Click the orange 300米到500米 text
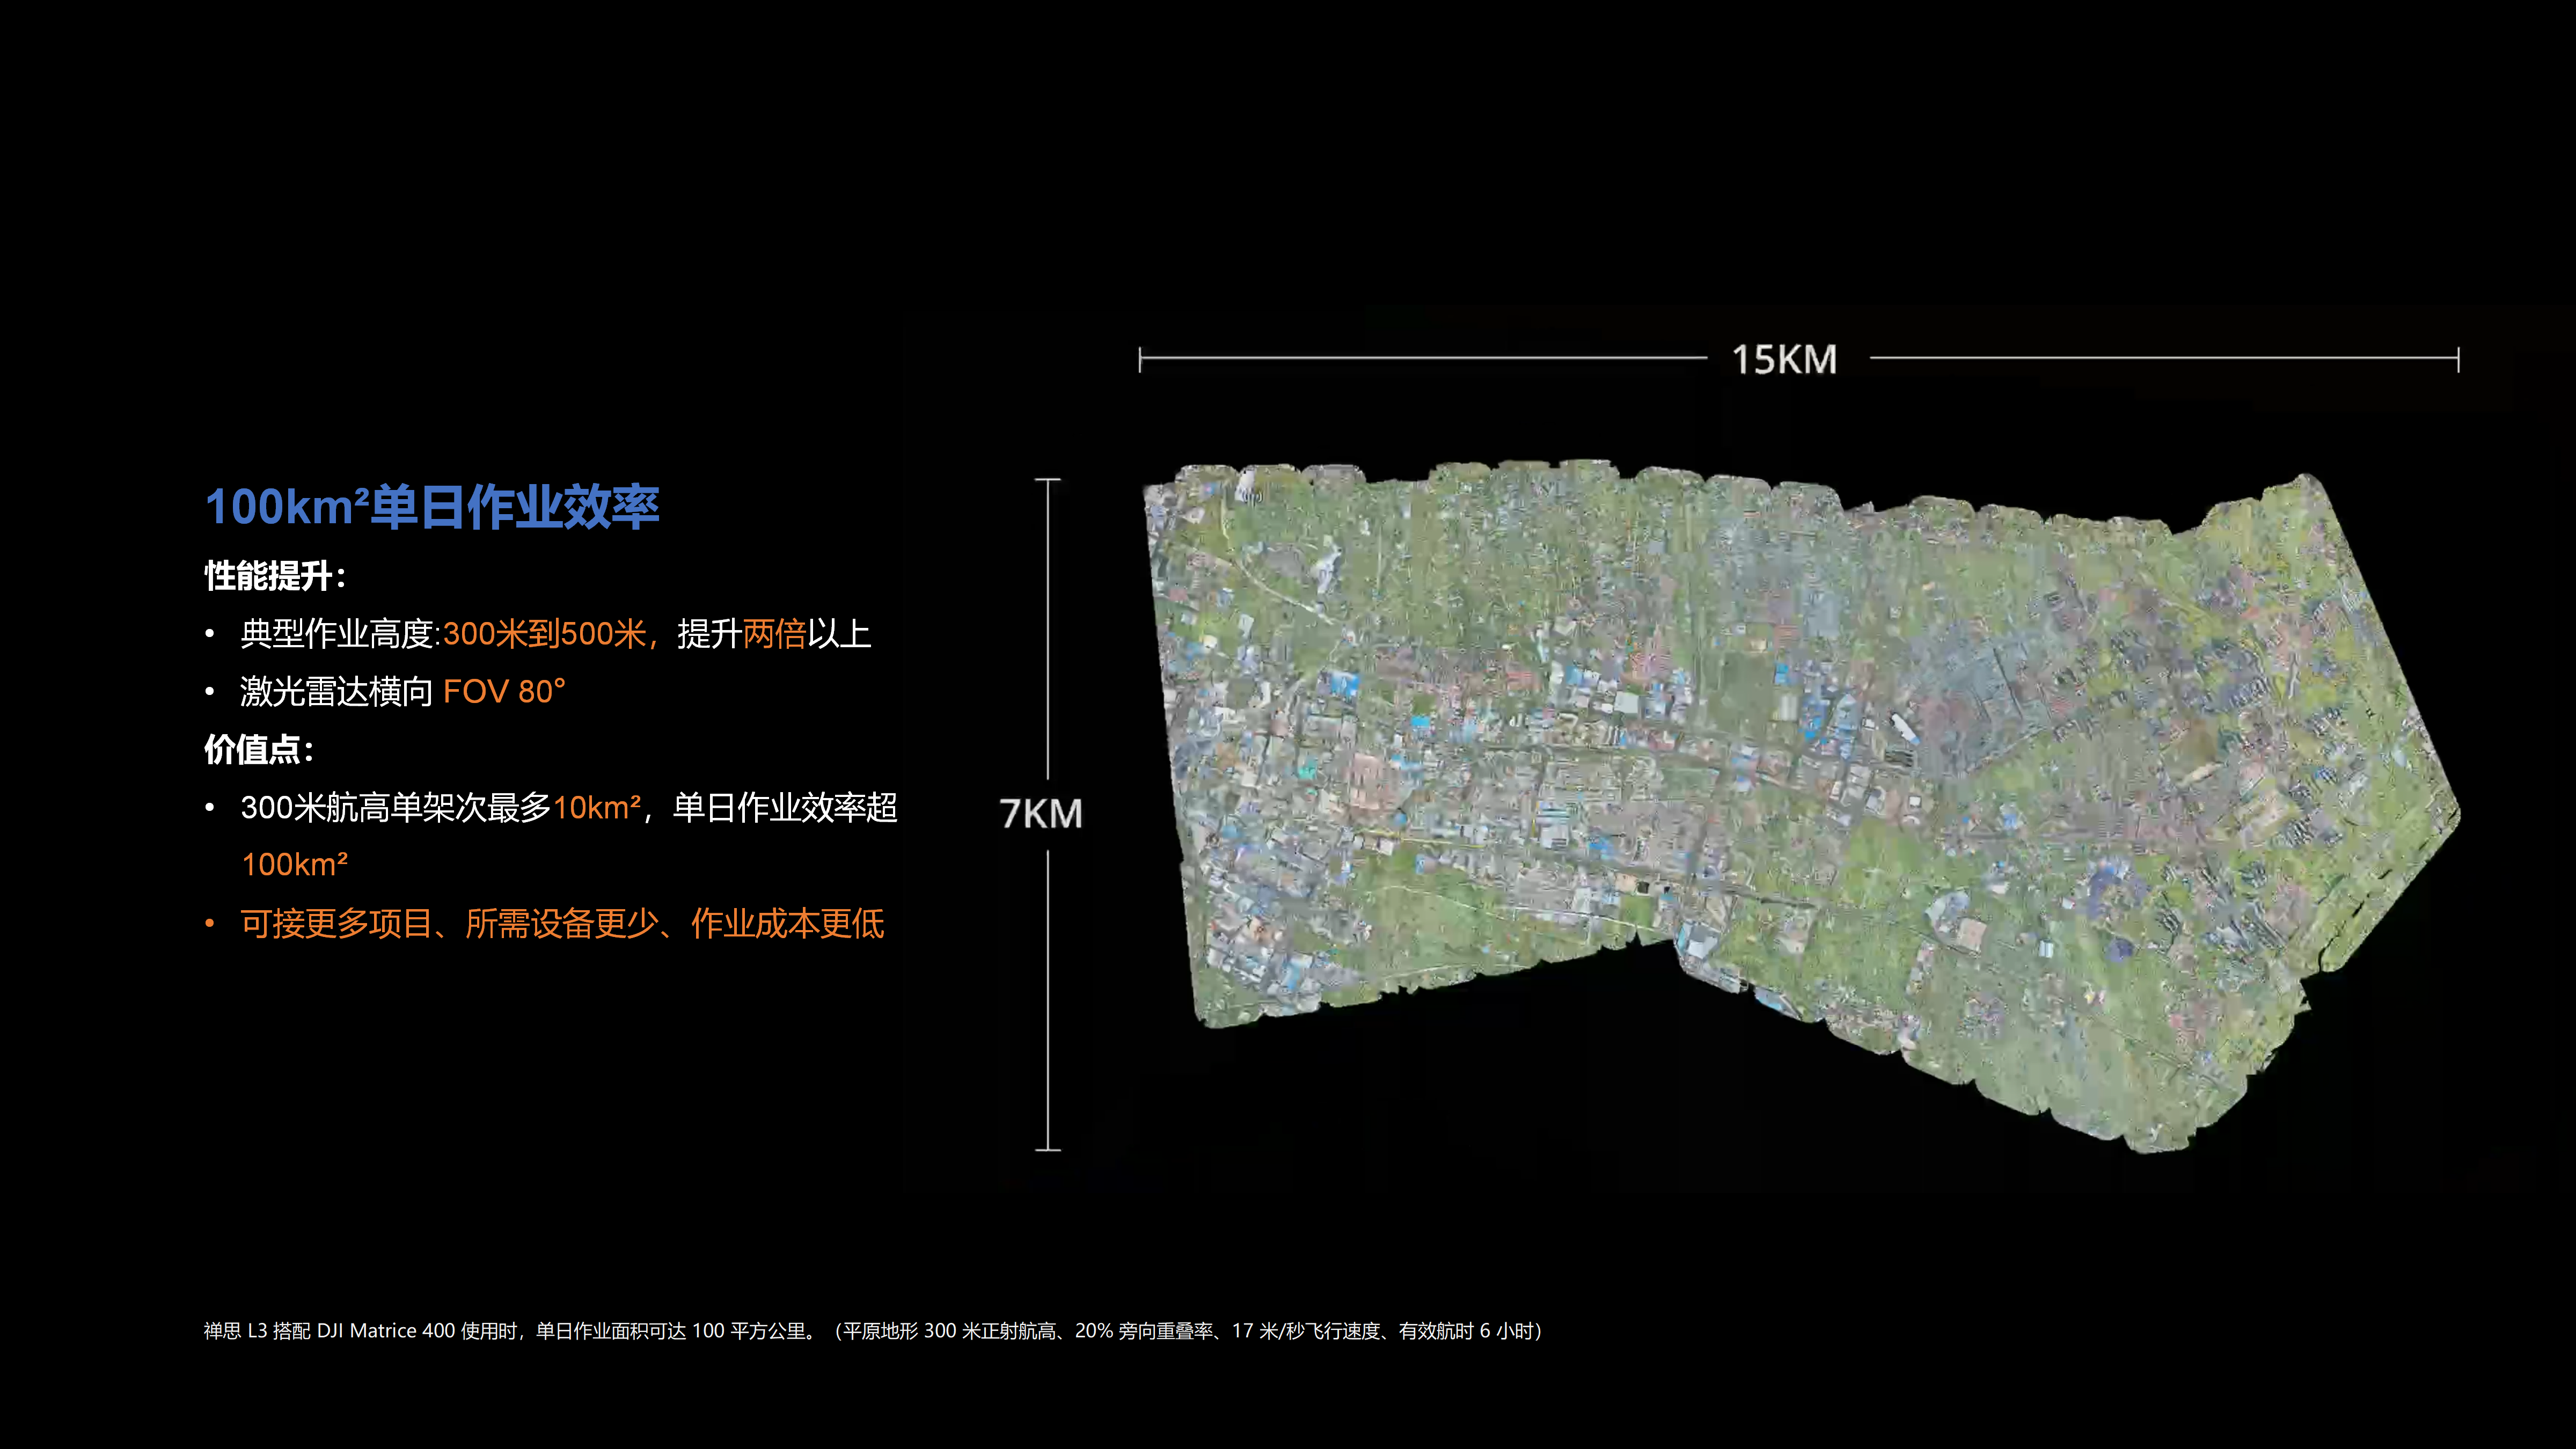The height and width of the screenshot is (1449, 2576). tap(544, 634)
